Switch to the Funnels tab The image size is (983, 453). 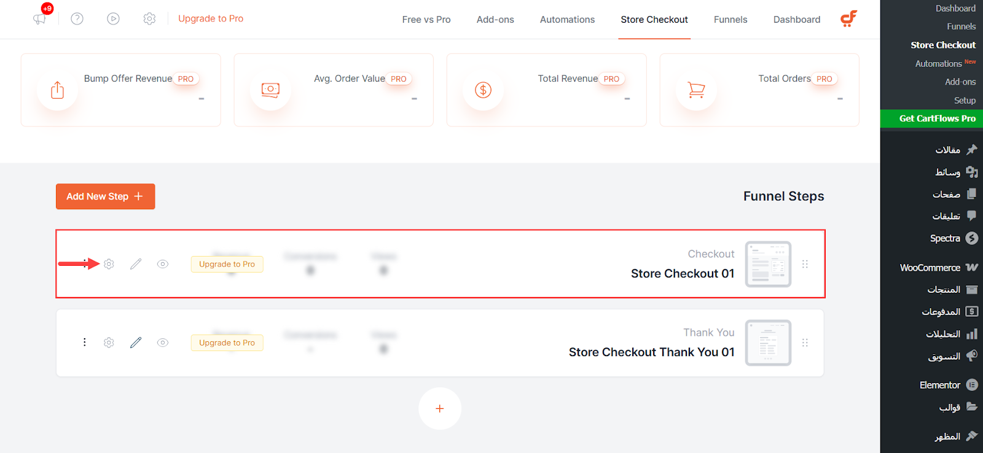click(730, 20)
